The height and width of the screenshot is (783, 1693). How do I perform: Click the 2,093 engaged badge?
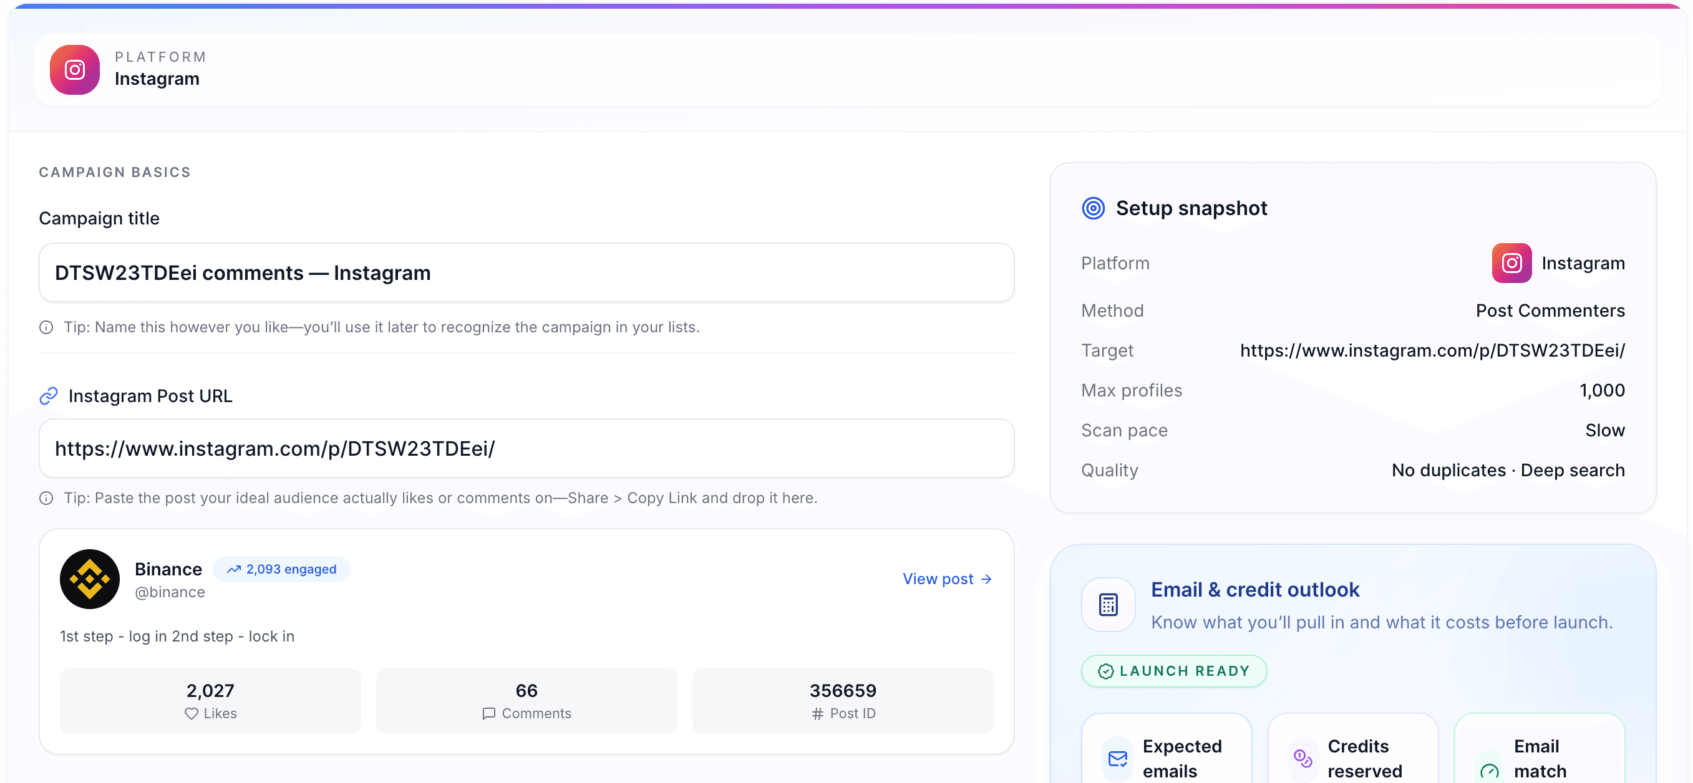[281, 570]
